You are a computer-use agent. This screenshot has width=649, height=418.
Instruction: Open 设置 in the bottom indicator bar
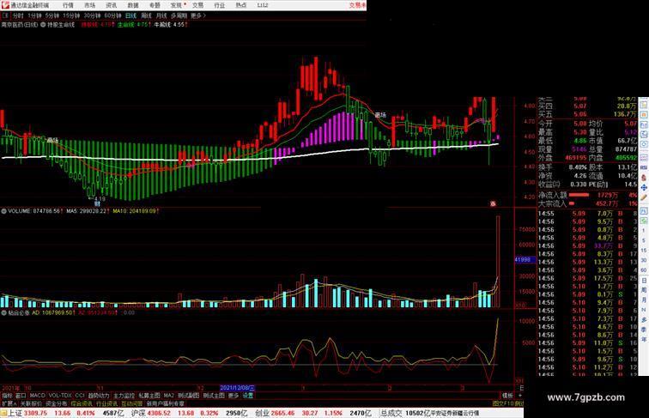click(x=248, y=396)
